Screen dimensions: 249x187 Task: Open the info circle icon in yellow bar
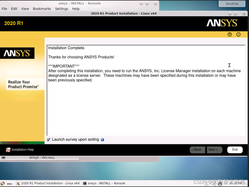tap(238, 34)
